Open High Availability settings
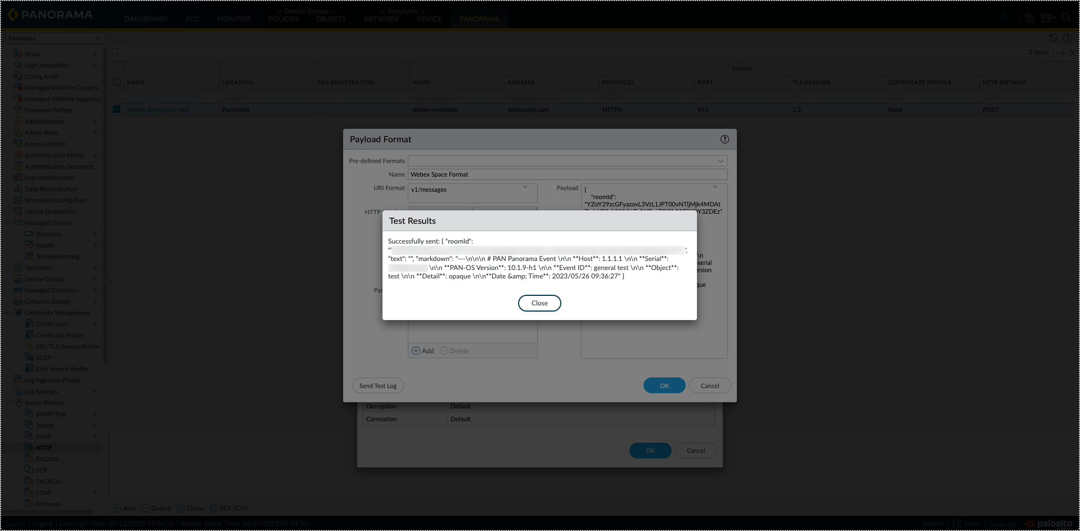1080x531 pixels. click(47, 65)
